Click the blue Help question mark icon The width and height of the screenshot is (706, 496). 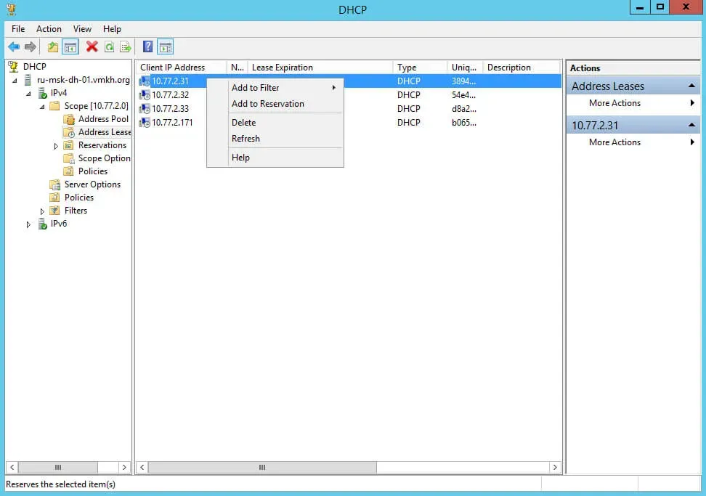(147, 46)
